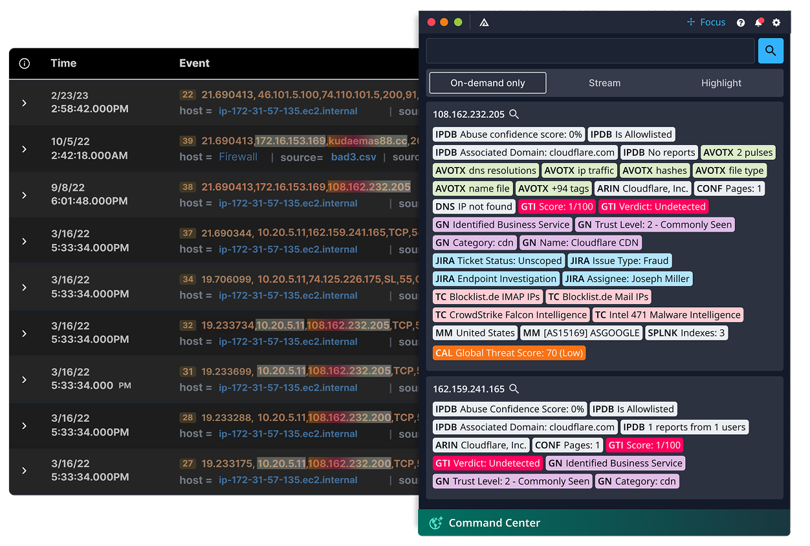
Task: Toggle the GTI Score: 1/100 badge
Action: pos(557,206)
